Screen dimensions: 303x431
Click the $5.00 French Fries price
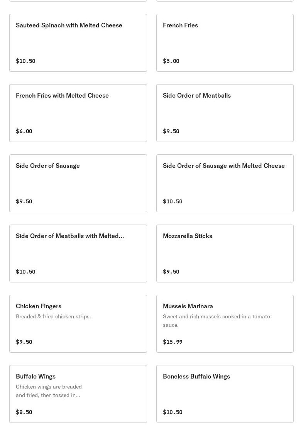pyautogui.click(x=171, y=61)
